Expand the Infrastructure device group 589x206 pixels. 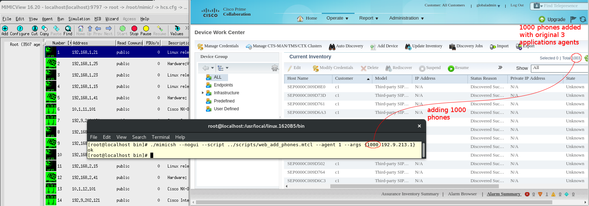tap(203, 93)
